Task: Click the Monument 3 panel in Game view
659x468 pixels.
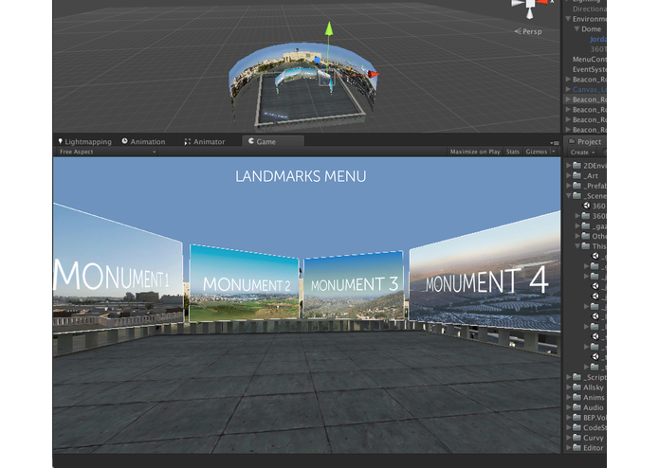Action: (x=354, y=285)
